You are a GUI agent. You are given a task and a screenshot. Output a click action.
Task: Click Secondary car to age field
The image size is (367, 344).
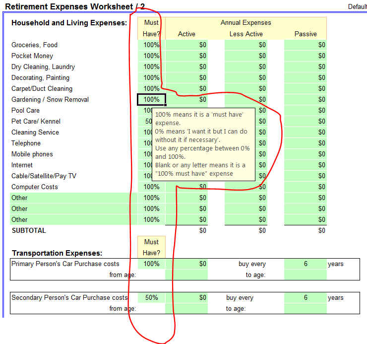click(305, 308)
